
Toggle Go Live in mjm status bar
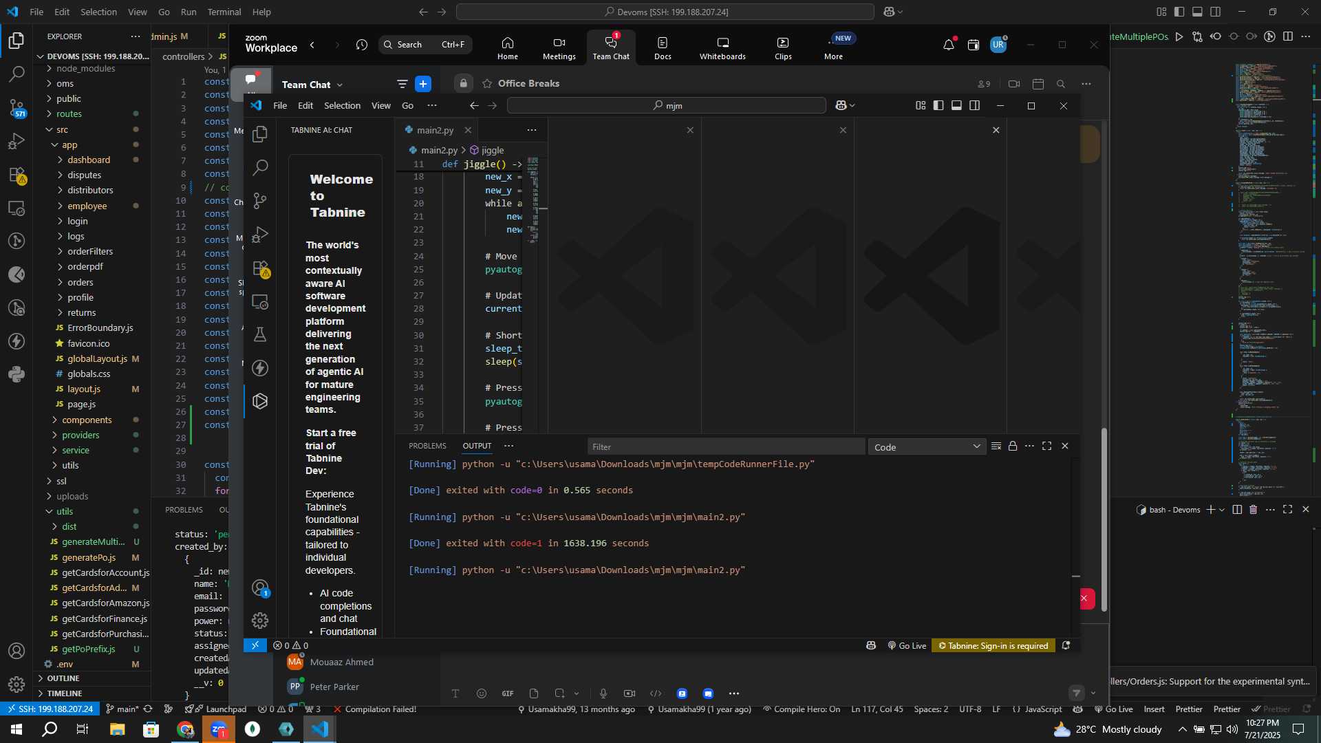pos(907,646)
